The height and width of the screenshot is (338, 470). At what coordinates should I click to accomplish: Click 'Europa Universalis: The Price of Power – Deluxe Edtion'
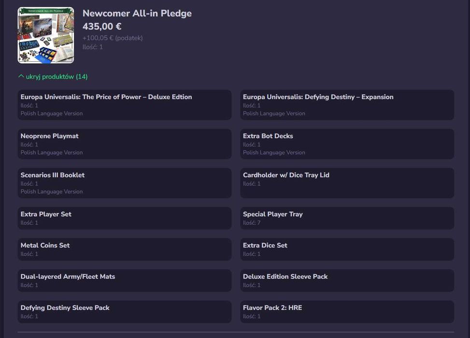coord(125,105)
